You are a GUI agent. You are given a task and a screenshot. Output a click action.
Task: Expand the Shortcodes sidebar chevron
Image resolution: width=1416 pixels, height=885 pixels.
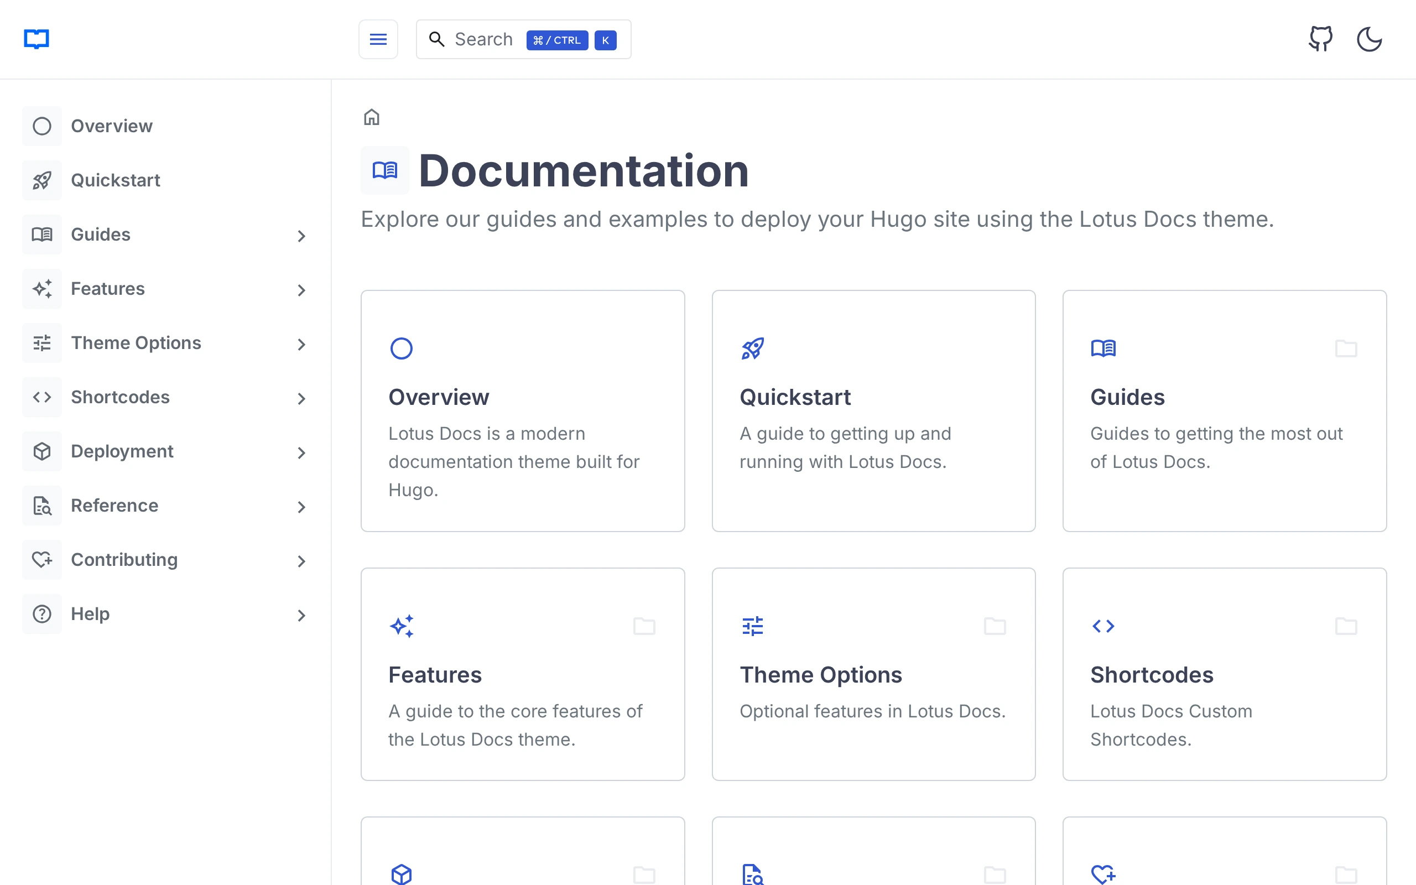coord(301,399)
